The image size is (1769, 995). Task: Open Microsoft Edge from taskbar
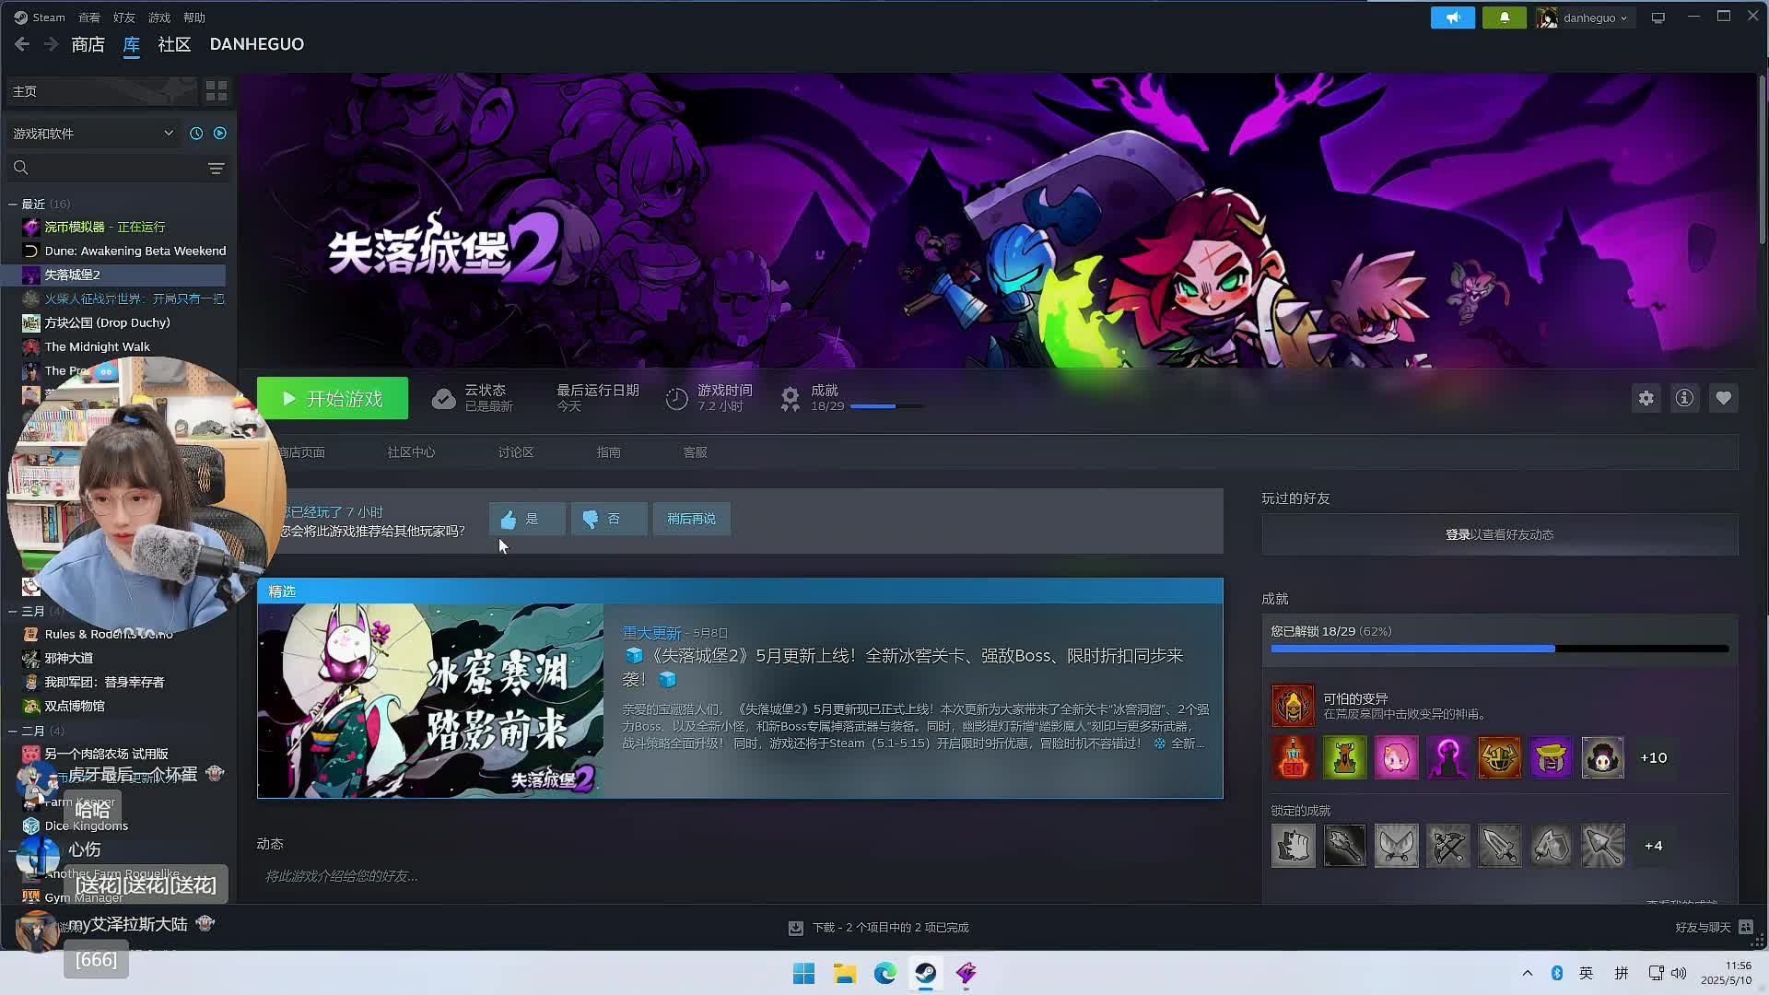885,973
